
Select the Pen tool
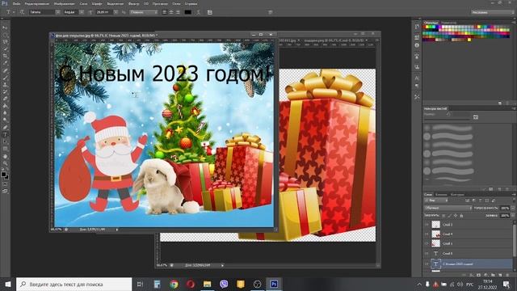pyautogui.click(x=5, y=128)
